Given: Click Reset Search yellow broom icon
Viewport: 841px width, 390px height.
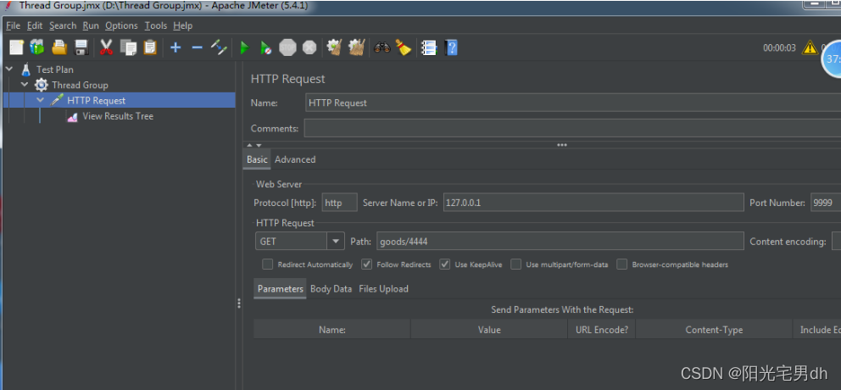Looking at the screenshot, I should point(404,47).
